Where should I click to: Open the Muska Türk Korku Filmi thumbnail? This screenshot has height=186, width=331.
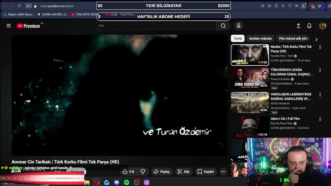pyautogui.click(x=250, y=55)
